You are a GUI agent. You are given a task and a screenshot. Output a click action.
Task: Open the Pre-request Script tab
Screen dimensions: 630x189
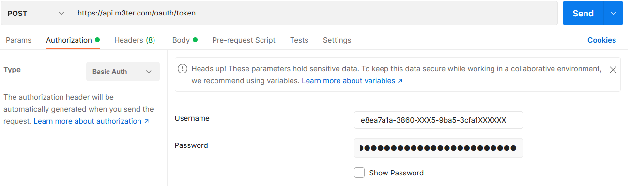point(244,40)
